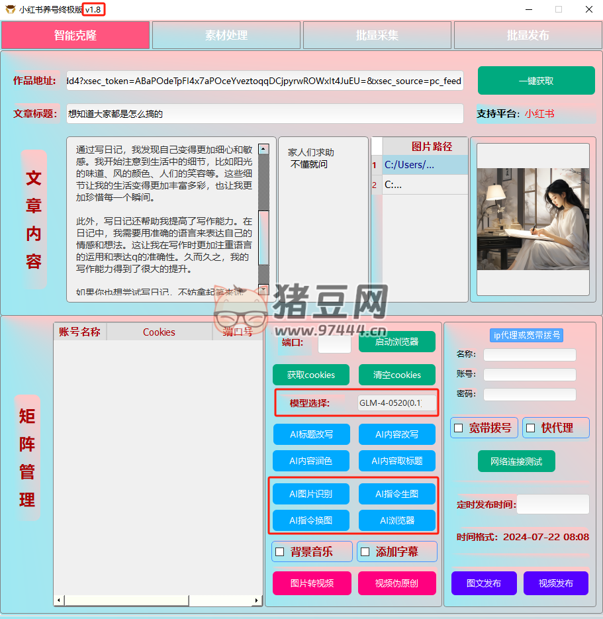Check the 宽带拨号 option

458,428
